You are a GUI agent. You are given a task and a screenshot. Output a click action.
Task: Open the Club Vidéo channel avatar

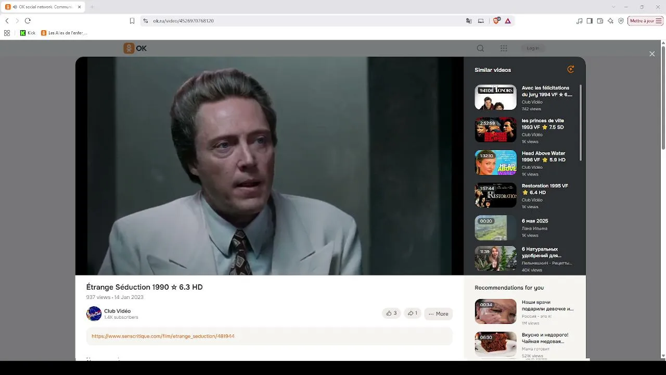[94, 314]
